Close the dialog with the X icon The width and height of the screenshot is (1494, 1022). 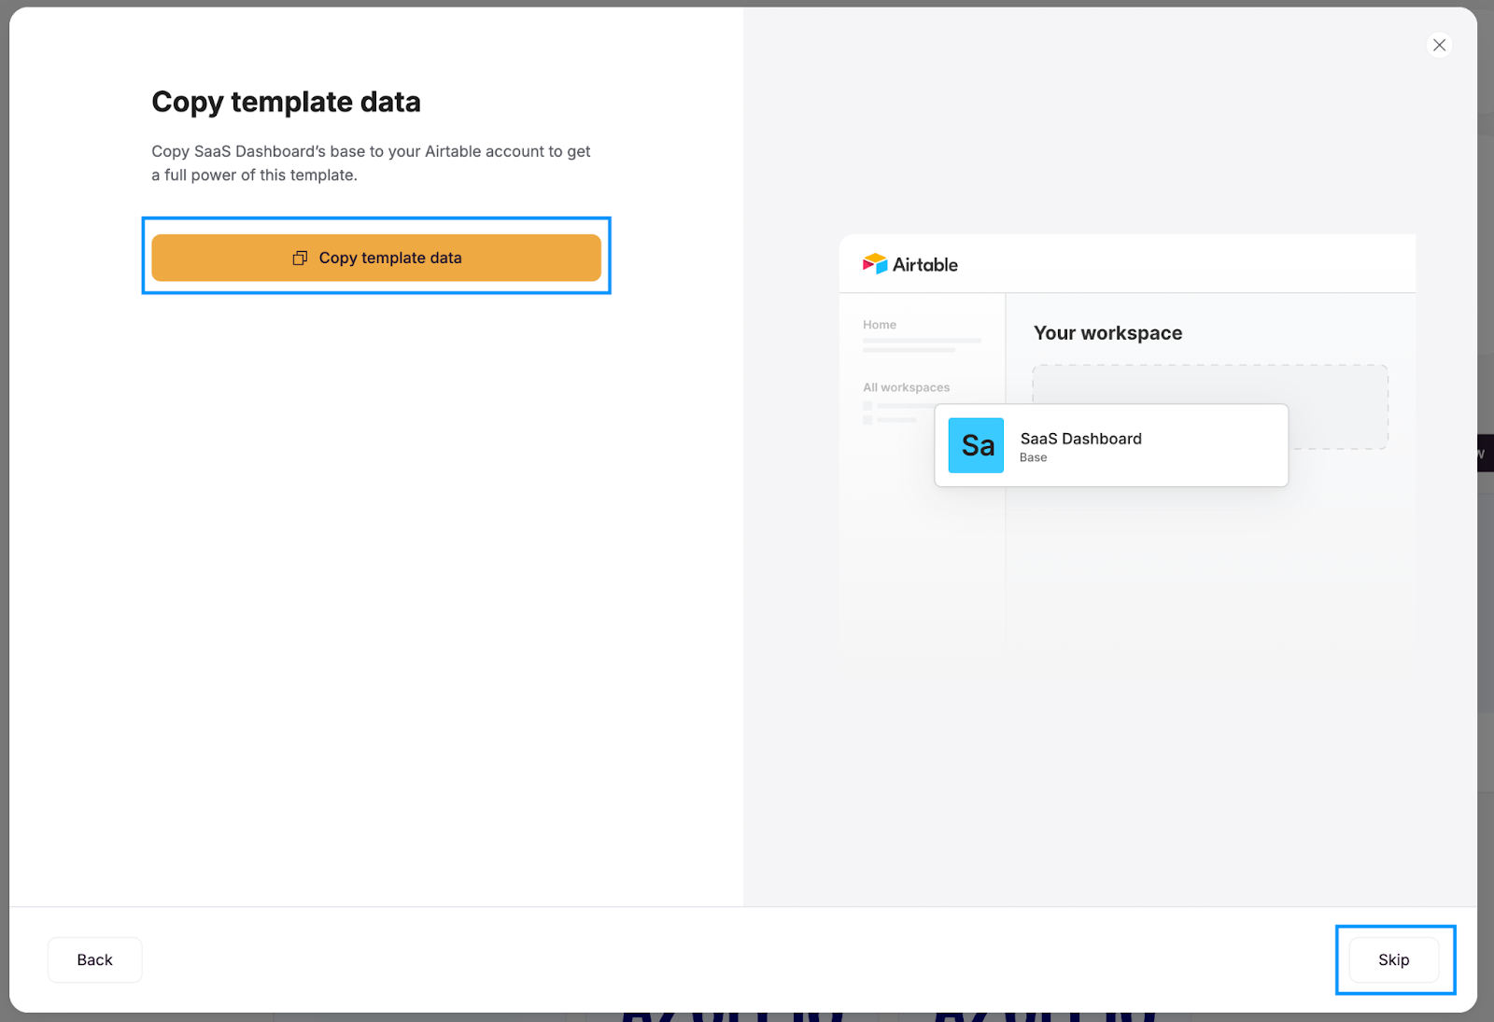pos(1440,45)
